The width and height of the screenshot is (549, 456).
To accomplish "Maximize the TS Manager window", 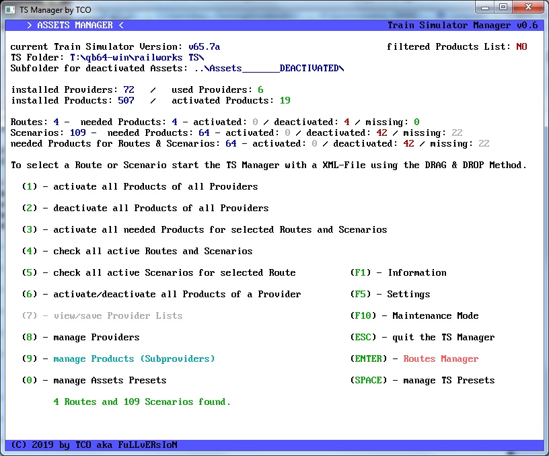I will click(x=503, y=7).
